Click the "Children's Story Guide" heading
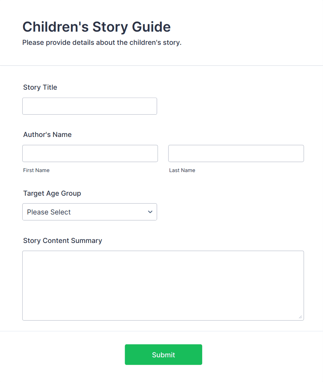Image resolution: width=323 pixels, height=382 pixels. [97, 27]
